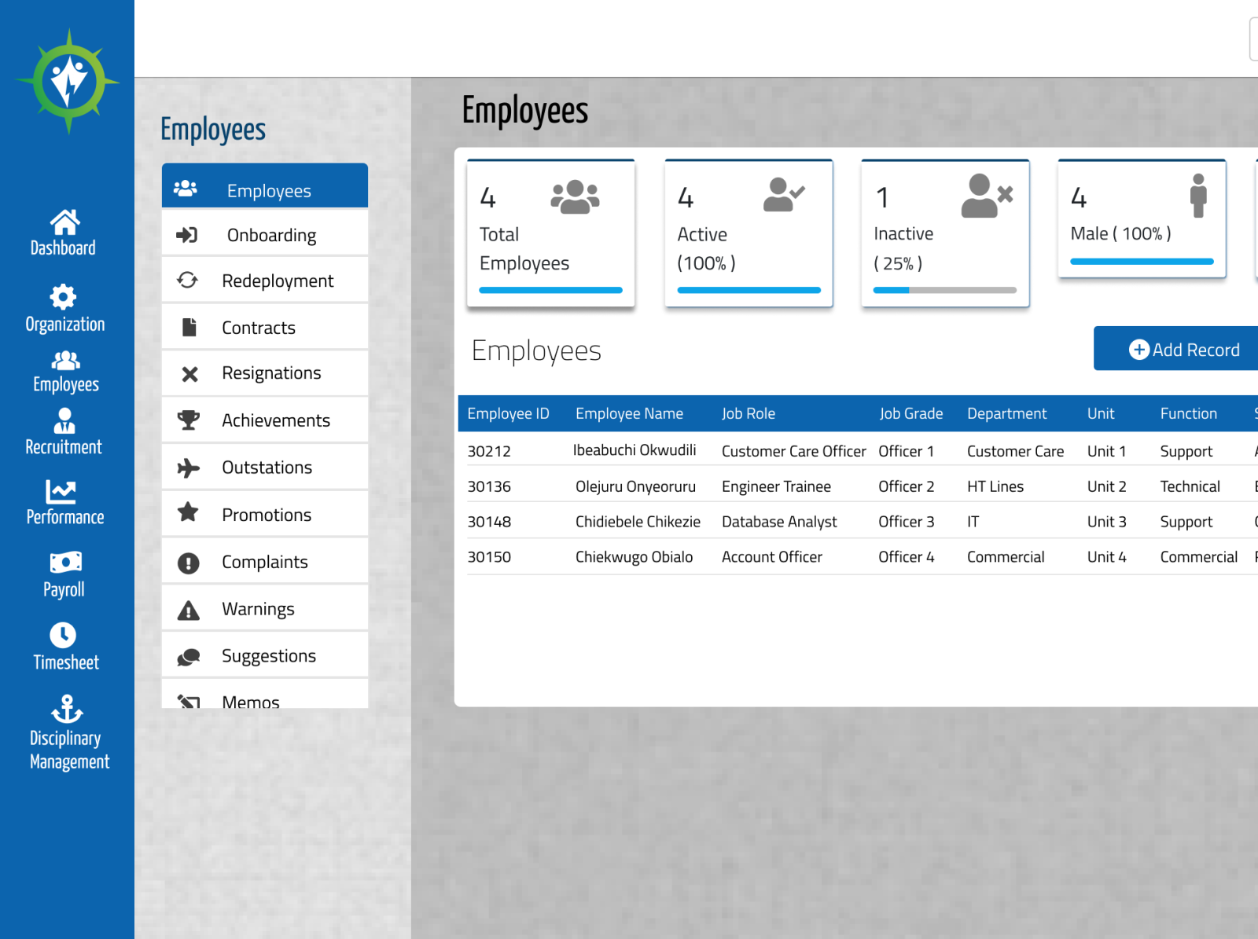Click the Outstations airplane icon
The height and width of the screenshot is (939, 1258).
188,467
